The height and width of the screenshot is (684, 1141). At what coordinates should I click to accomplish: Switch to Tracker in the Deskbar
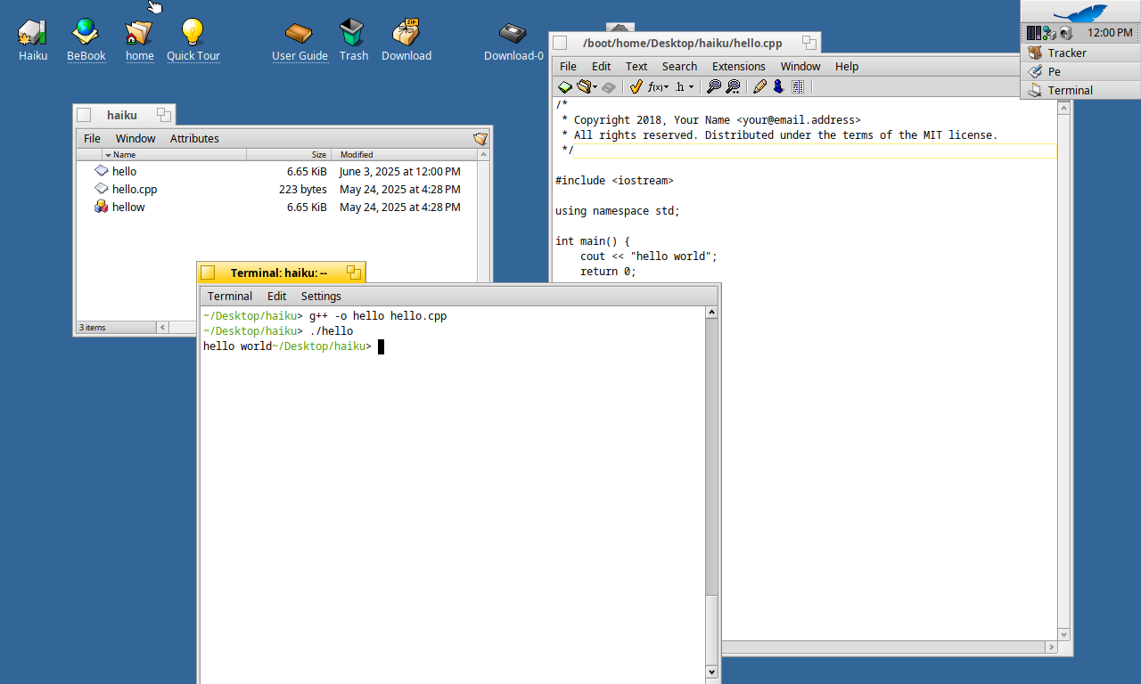click(1080, 53)
